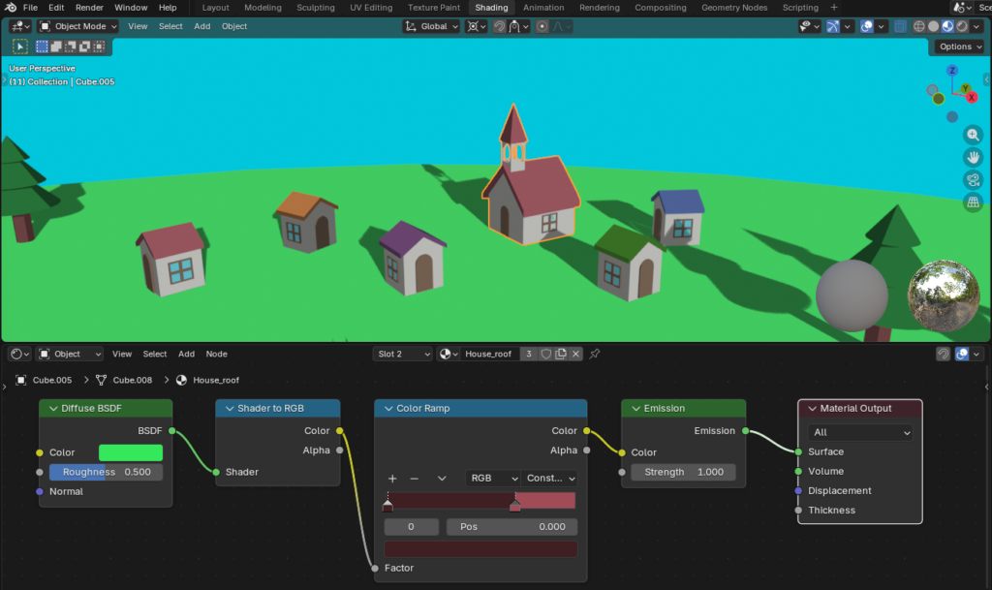Toggle proportional editing in viewport header
The image size is (992, 590).
coord(542,26)
